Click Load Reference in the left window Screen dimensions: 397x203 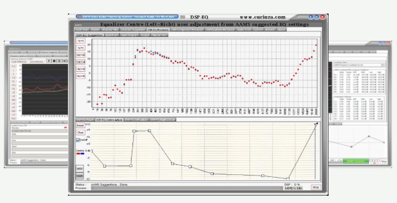tap(19, 62)
